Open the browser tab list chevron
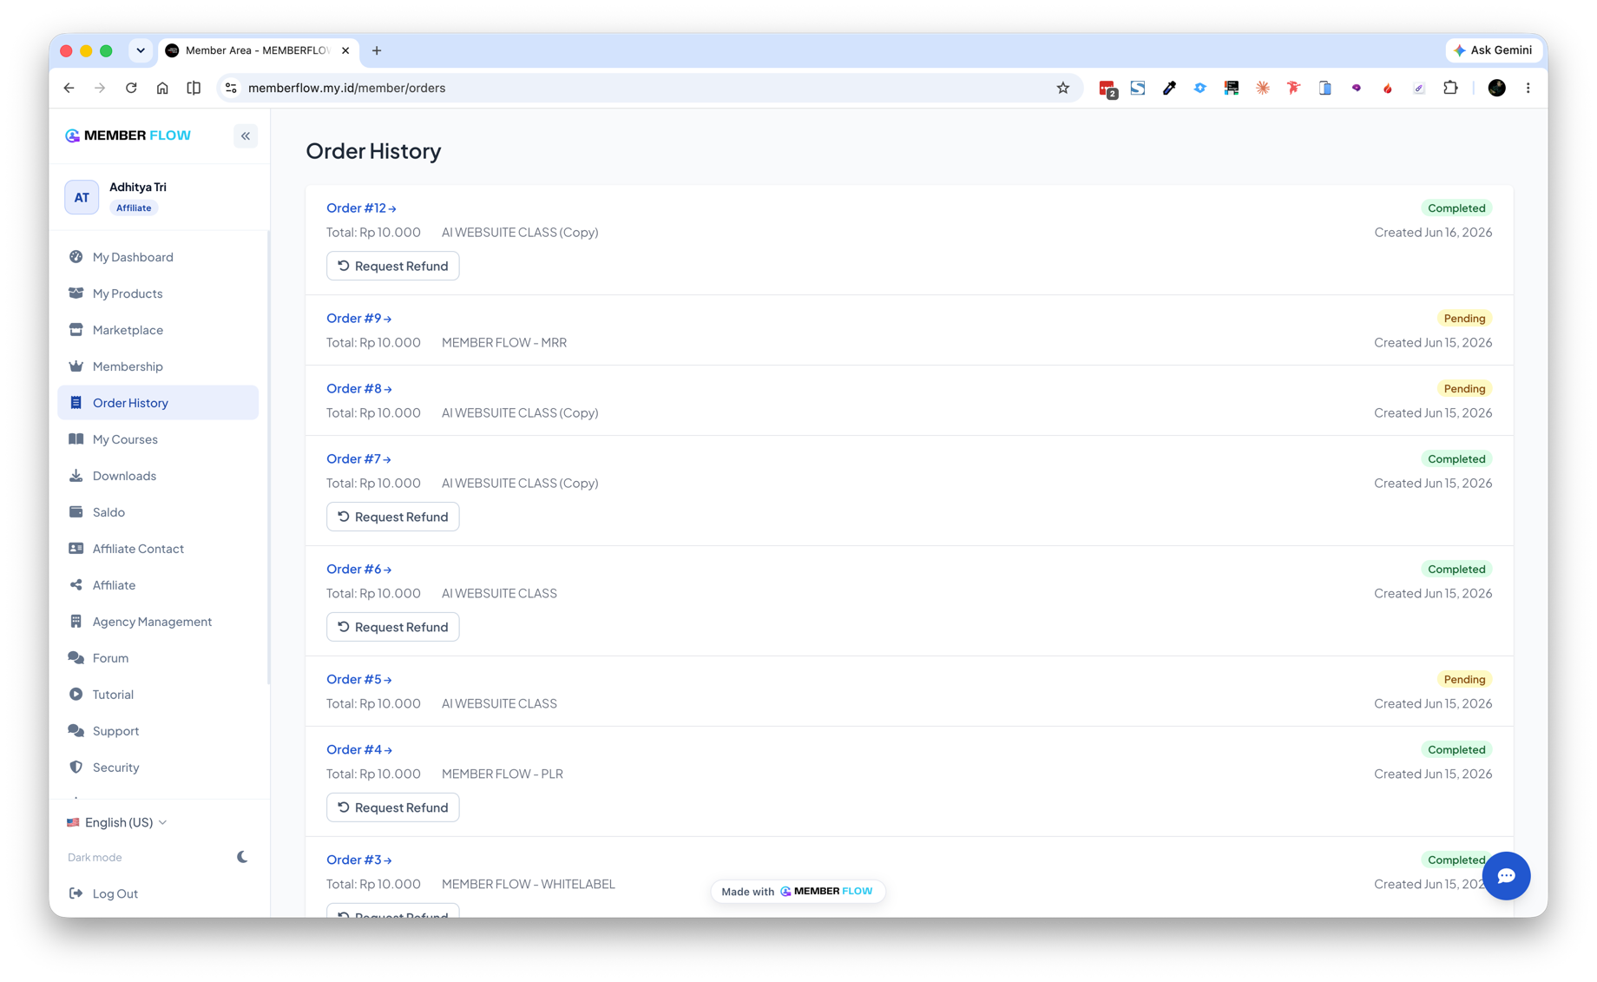Viewport: 1597px width, 982px height. point(141,50)
